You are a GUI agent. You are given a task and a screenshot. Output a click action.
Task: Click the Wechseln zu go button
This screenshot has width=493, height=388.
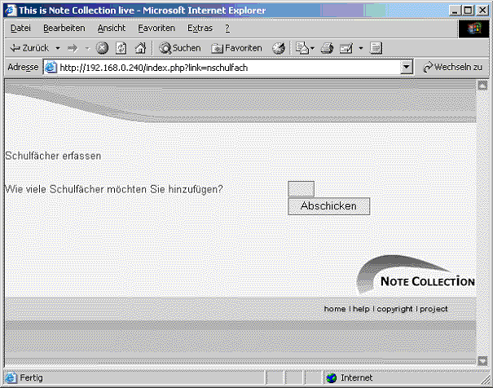(453, 68)
